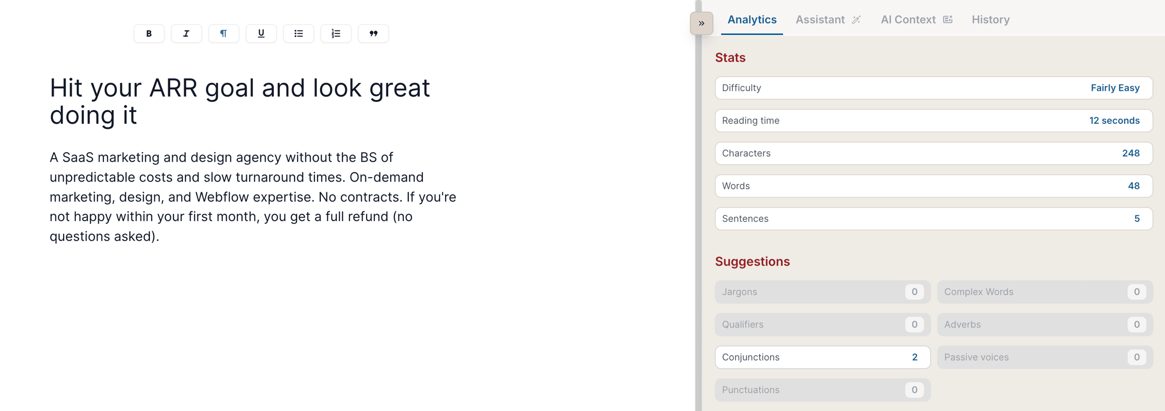Apply italic formatting
The height and width of the screenshot is (411, 1165).
tap(186, 33)
